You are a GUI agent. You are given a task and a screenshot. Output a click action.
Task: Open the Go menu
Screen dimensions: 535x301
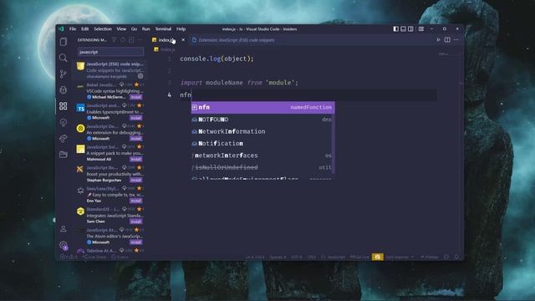tap(134, 29)
